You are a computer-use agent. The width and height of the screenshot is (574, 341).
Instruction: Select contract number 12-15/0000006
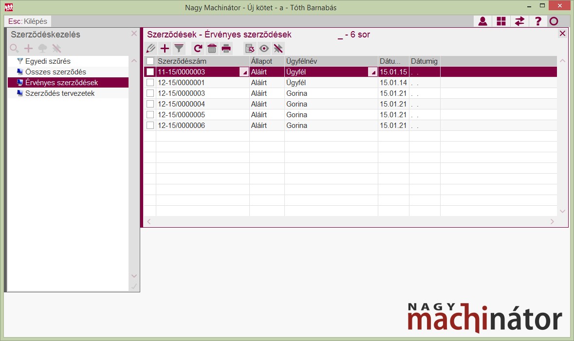click(181, 126)
